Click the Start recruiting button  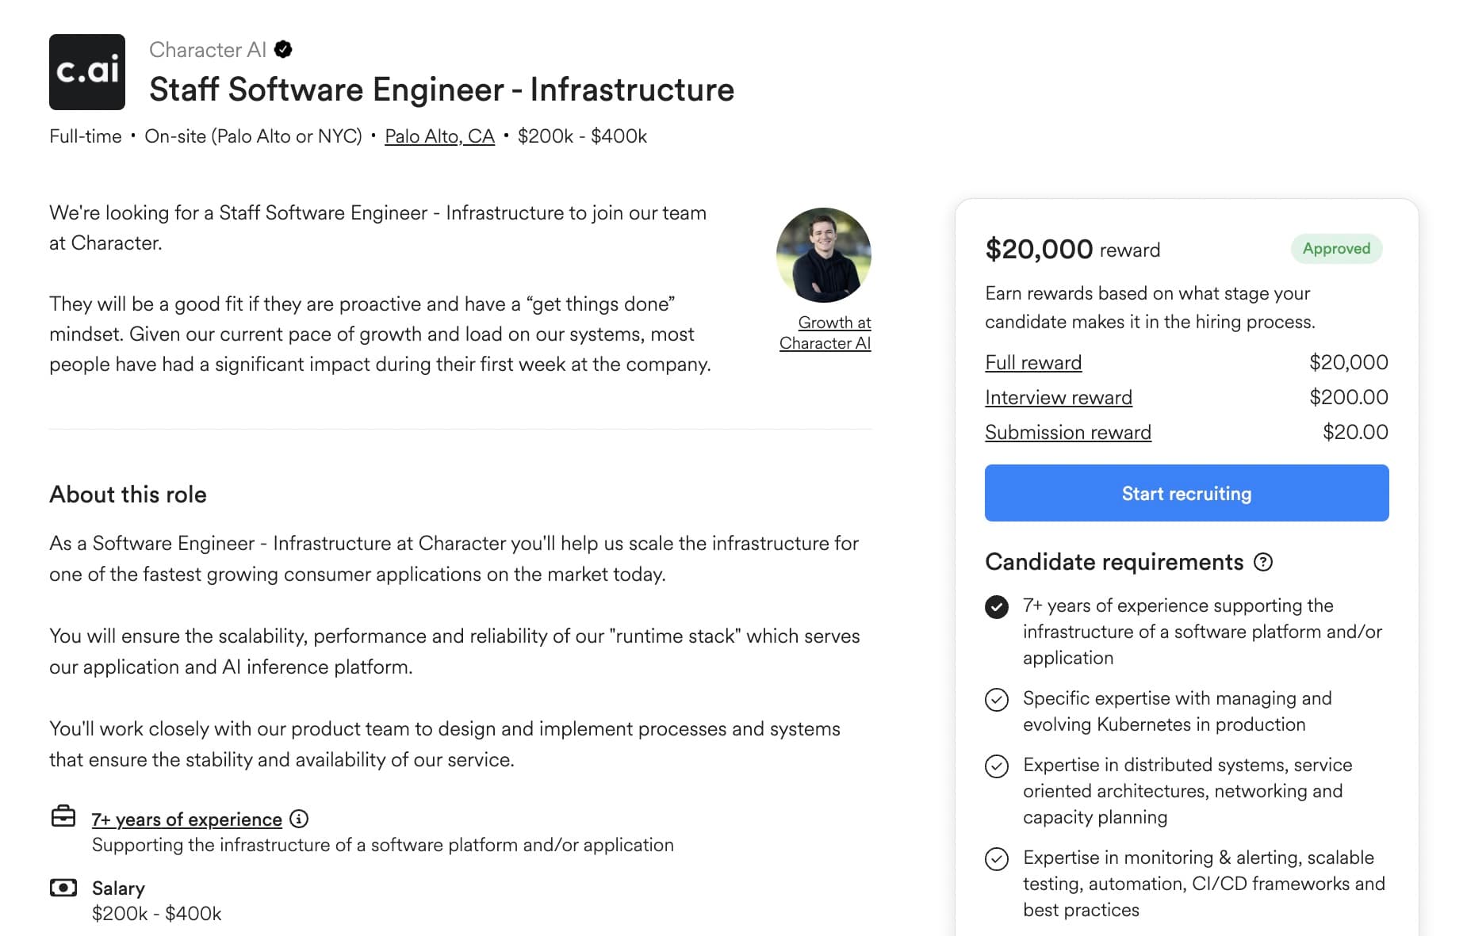[x=1186, y=493]
